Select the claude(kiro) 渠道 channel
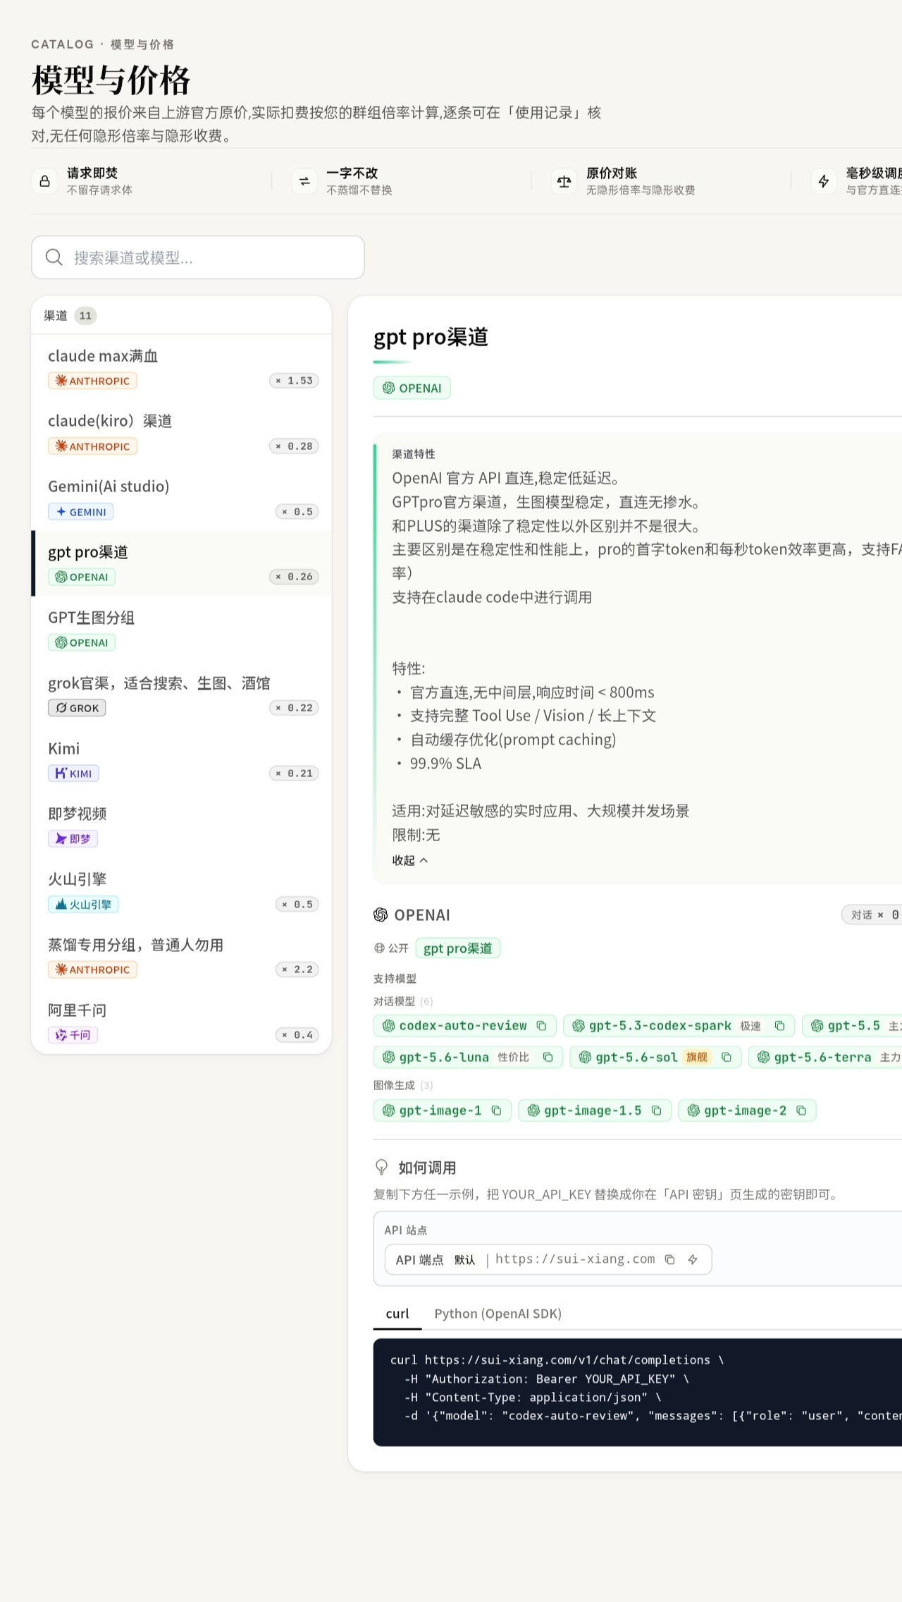Viewport: 902px width, 1602px height. [x=182, y=432]
